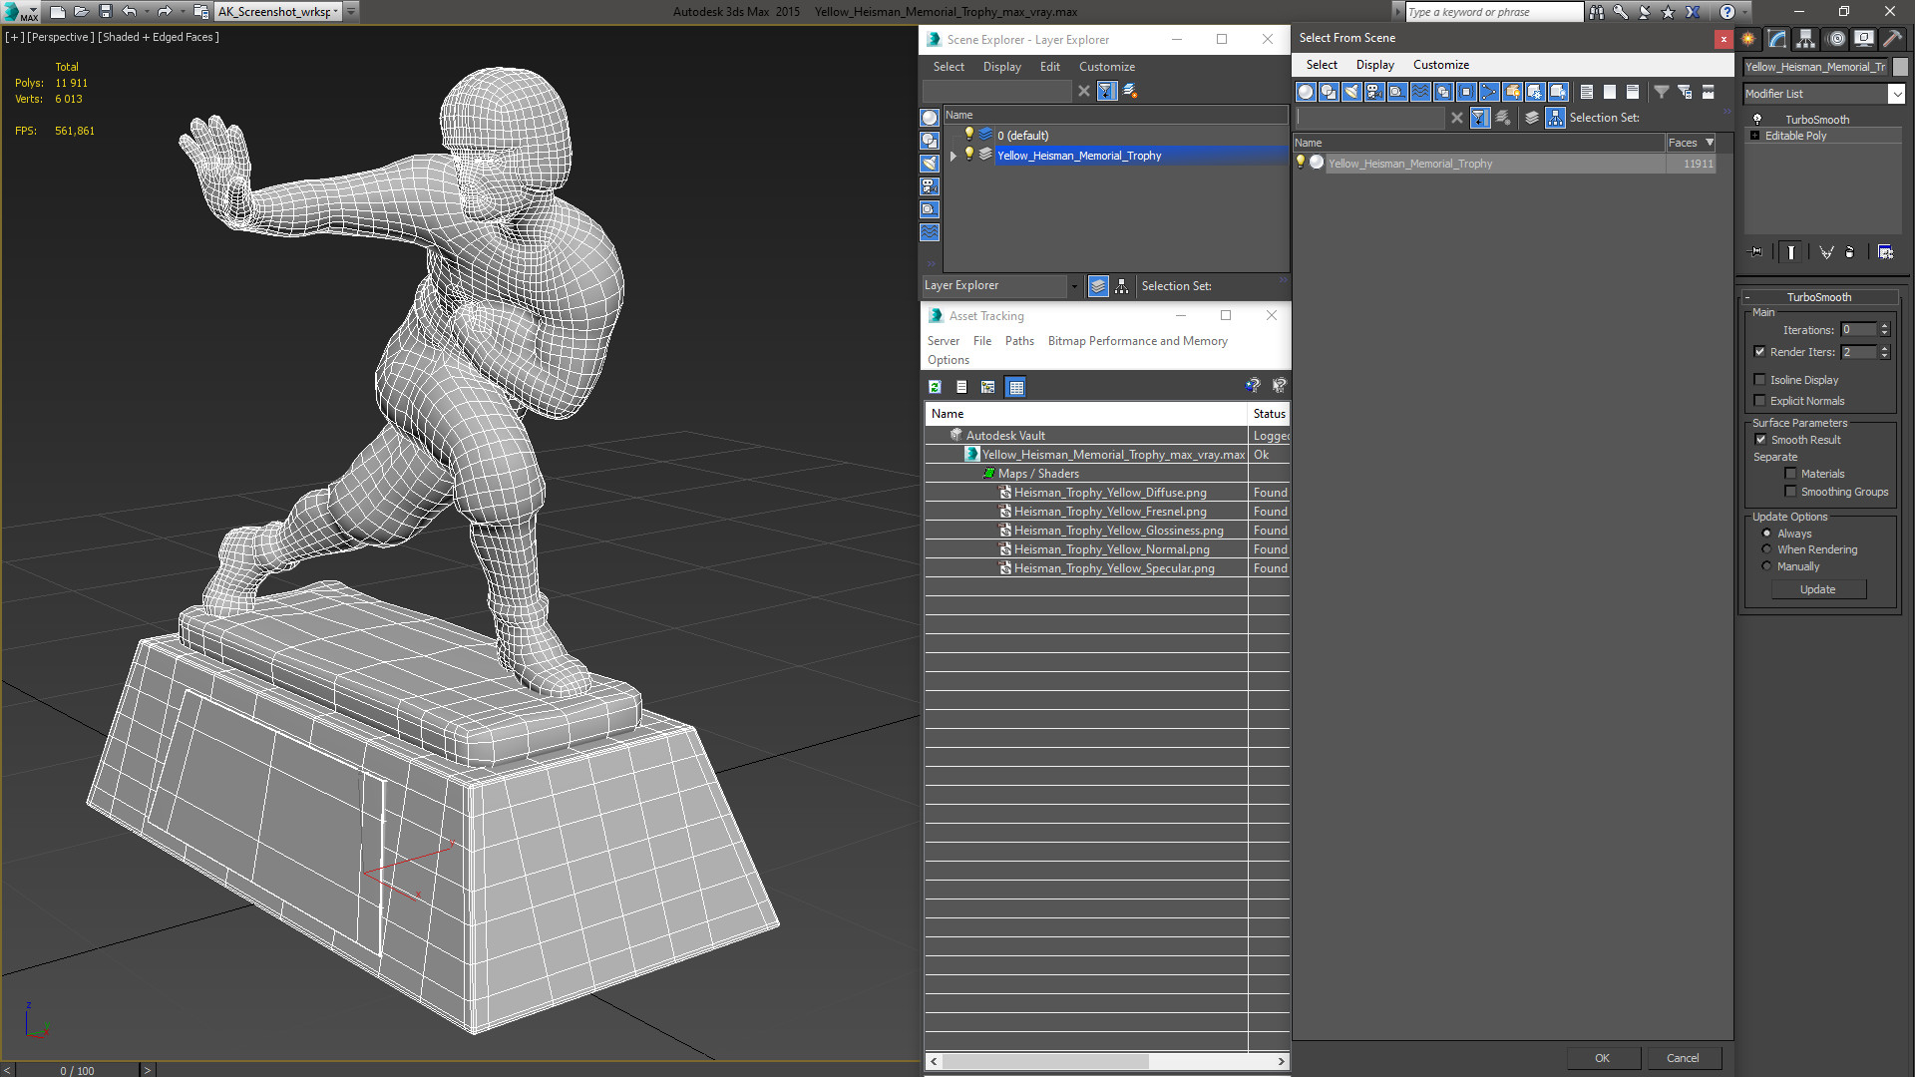Expand Yellow_Heisman_Memorial_Trophy layer tree arrow
This screenshot has height=1077, width=1915.
click(954, 156)
